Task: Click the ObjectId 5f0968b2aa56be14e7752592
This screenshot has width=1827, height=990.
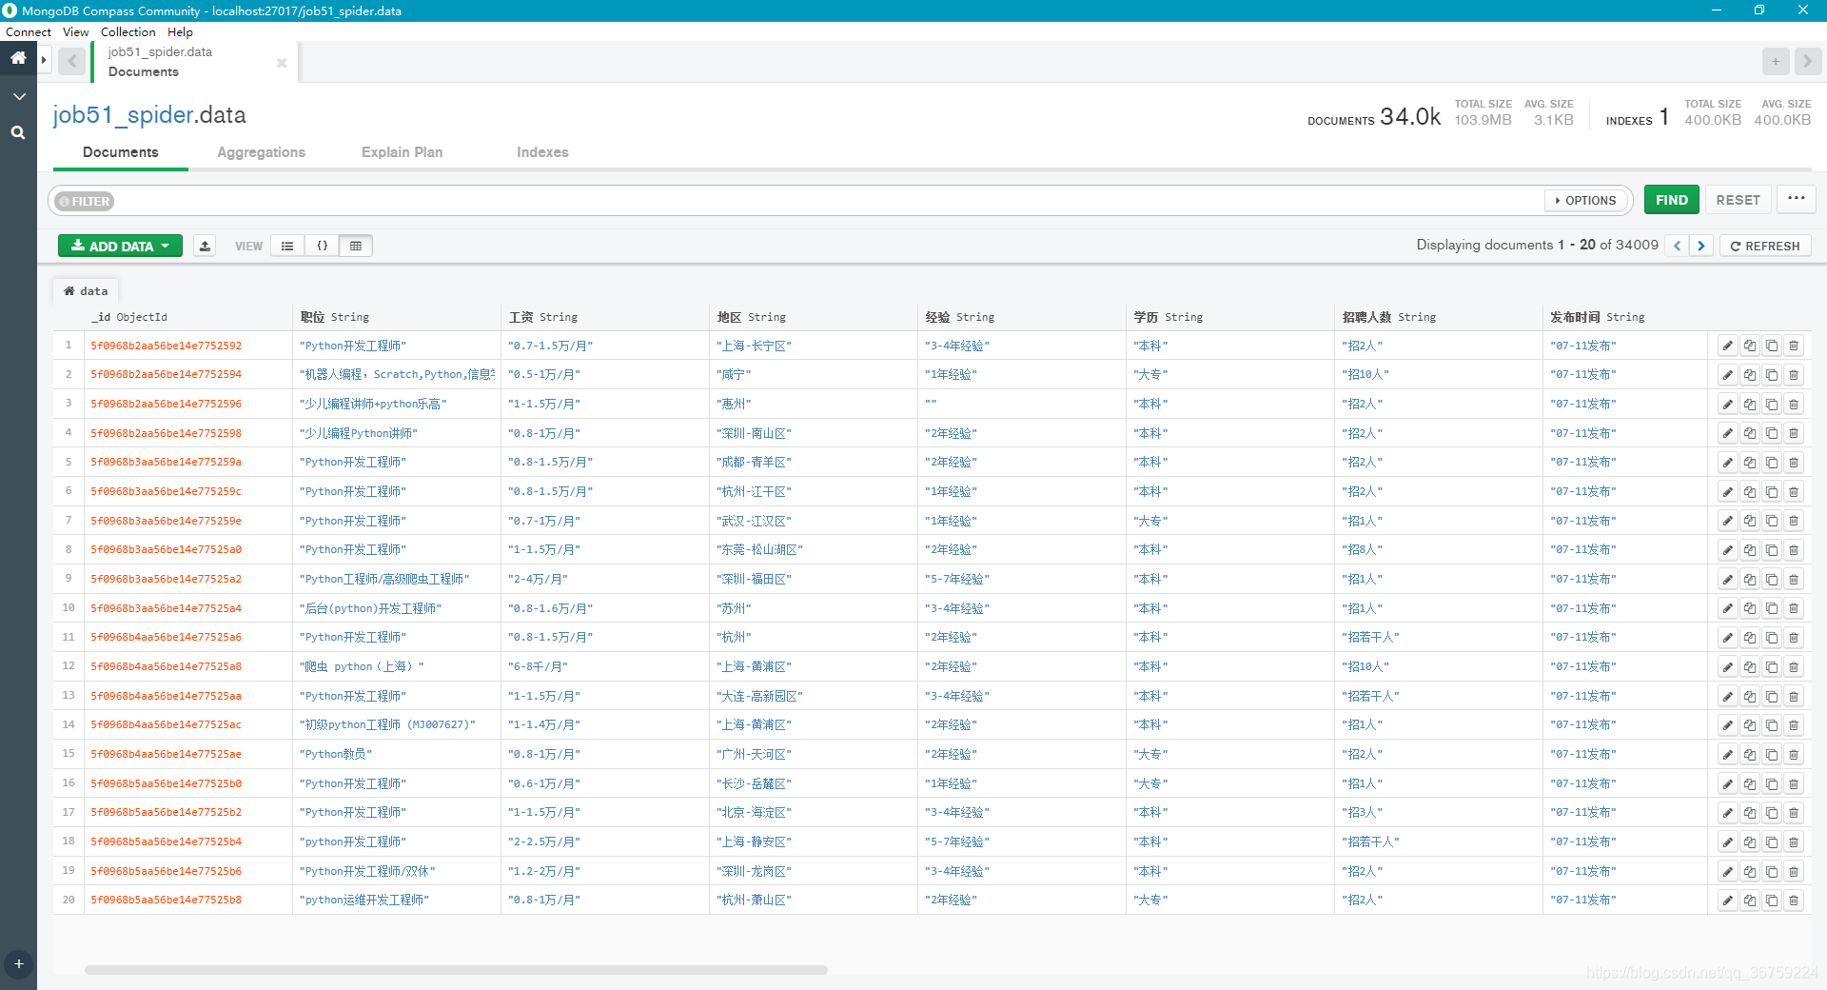Action: 167,346
